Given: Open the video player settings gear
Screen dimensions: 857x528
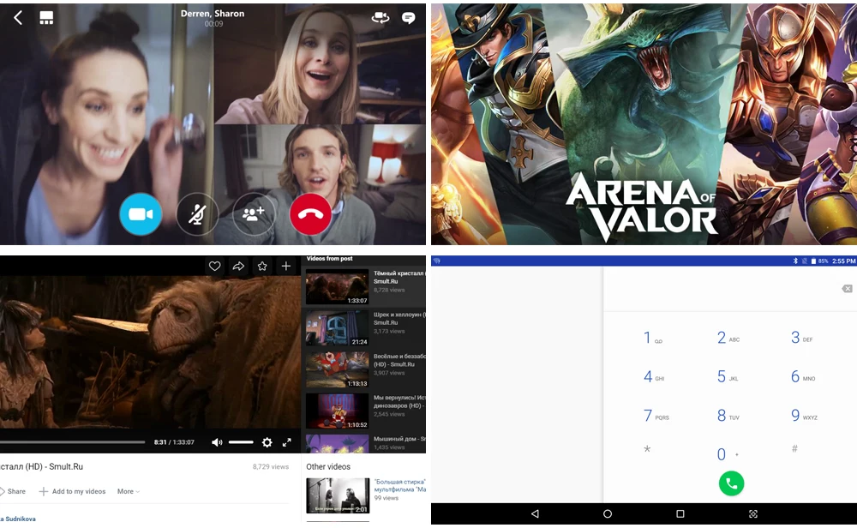Looking at the screenshot, I should tap(267, 442).
